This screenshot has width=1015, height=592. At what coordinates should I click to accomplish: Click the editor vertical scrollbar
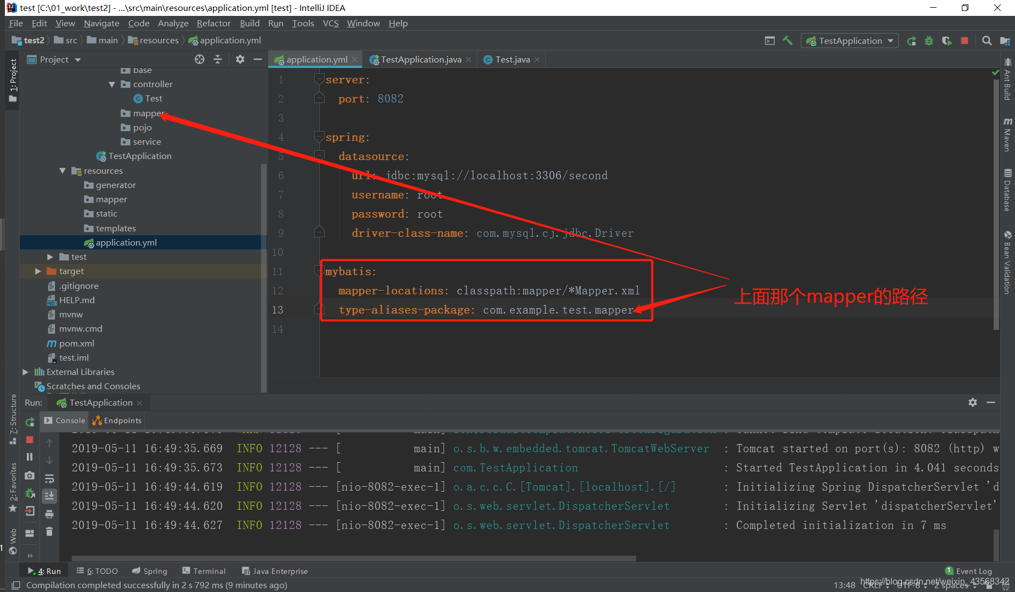click(x=996, y=204)
